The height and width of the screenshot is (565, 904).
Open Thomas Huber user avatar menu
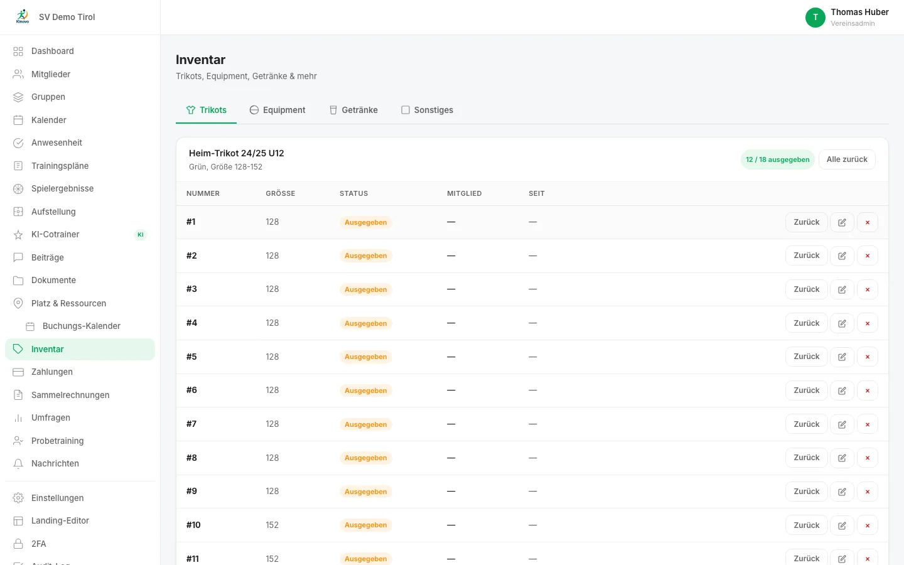click(815, 18)
